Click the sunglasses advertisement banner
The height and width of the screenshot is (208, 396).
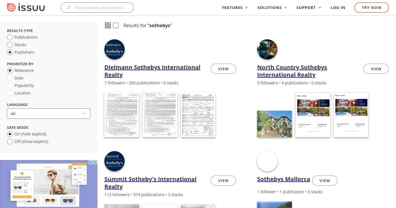tap(49, 184)
